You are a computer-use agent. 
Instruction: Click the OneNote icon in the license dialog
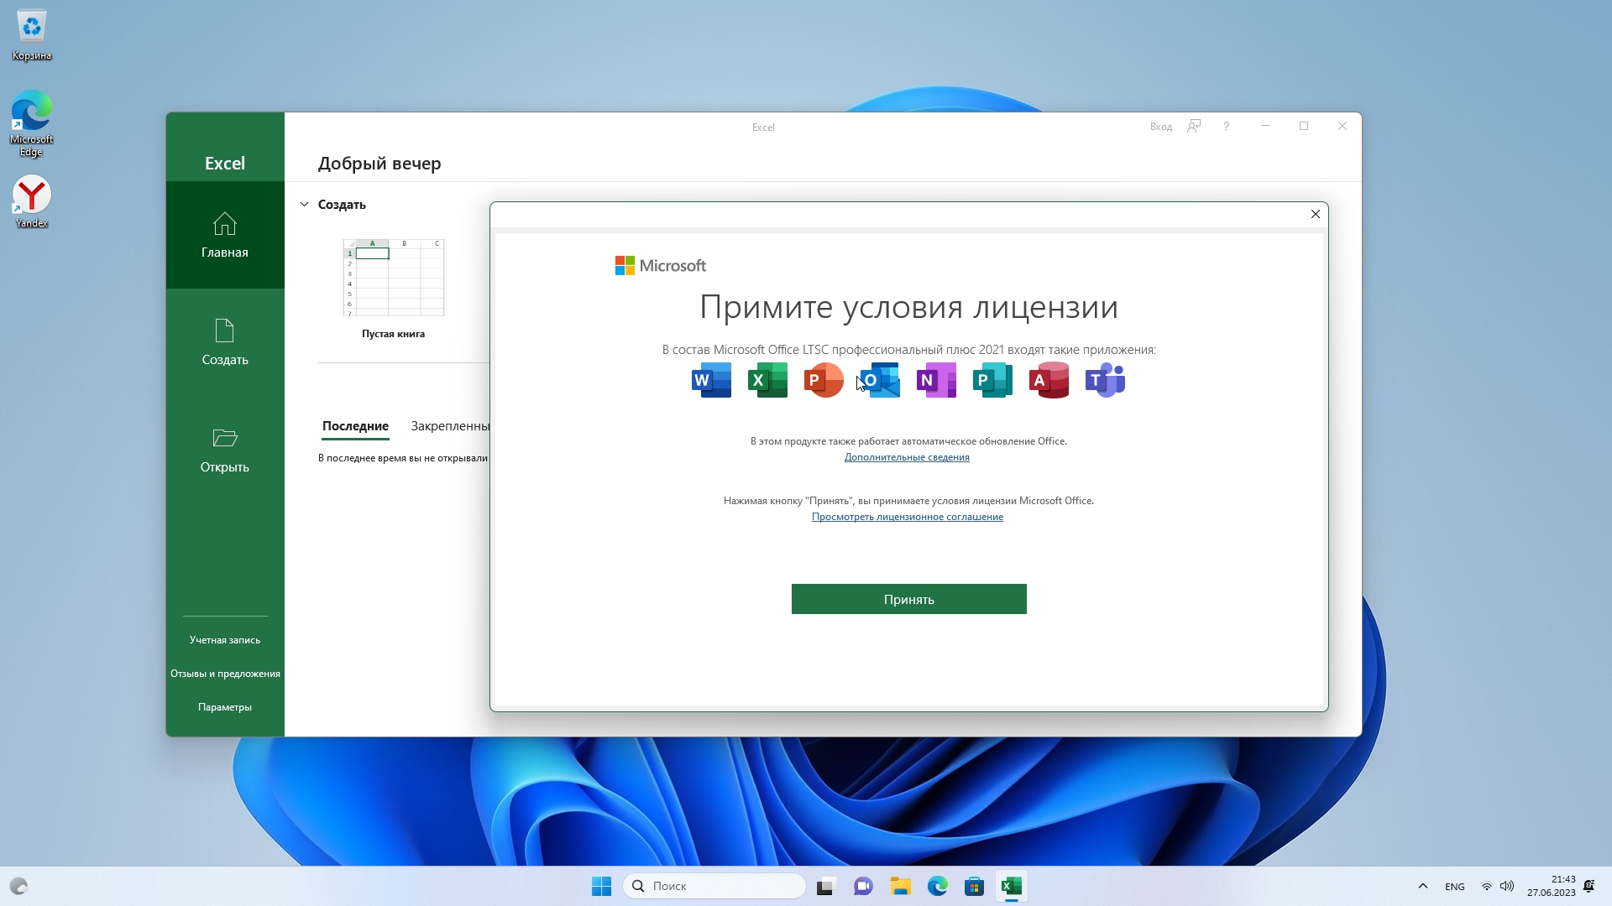click(936, 380)
